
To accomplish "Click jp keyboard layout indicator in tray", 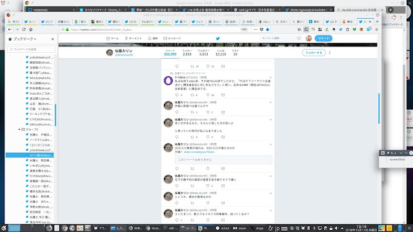I will click(277, 228).
